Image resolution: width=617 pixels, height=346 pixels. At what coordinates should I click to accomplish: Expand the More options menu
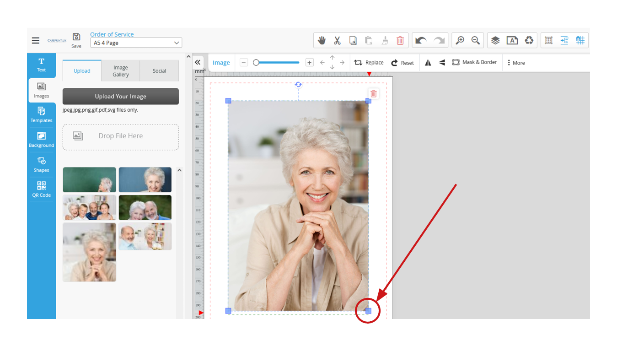[x=516, y=63]
